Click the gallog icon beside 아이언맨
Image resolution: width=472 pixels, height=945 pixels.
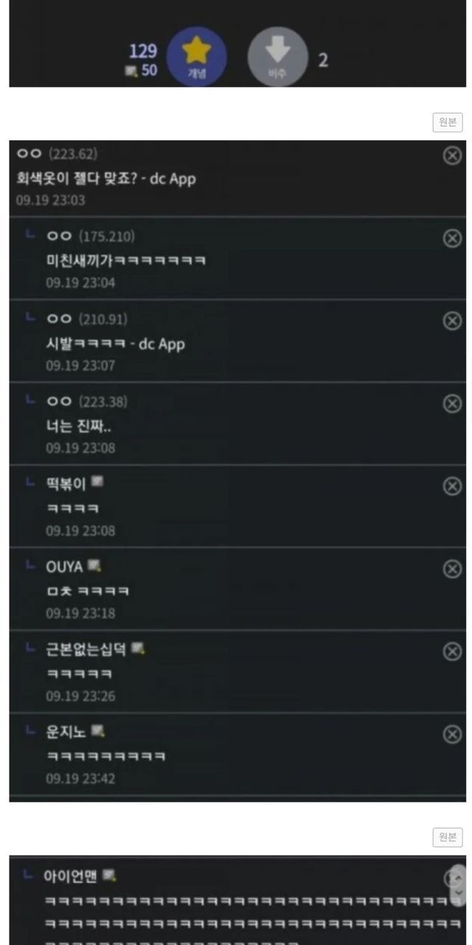[110, 876]
